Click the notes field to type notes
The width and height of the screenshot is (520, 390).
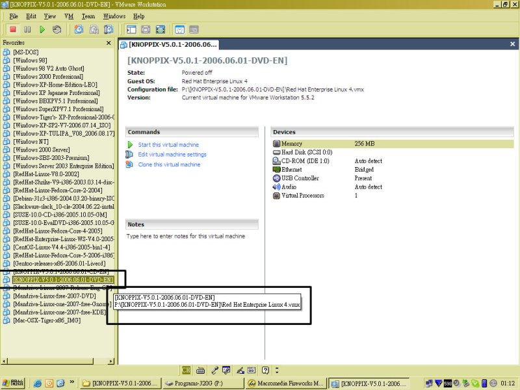coord(186,236)
